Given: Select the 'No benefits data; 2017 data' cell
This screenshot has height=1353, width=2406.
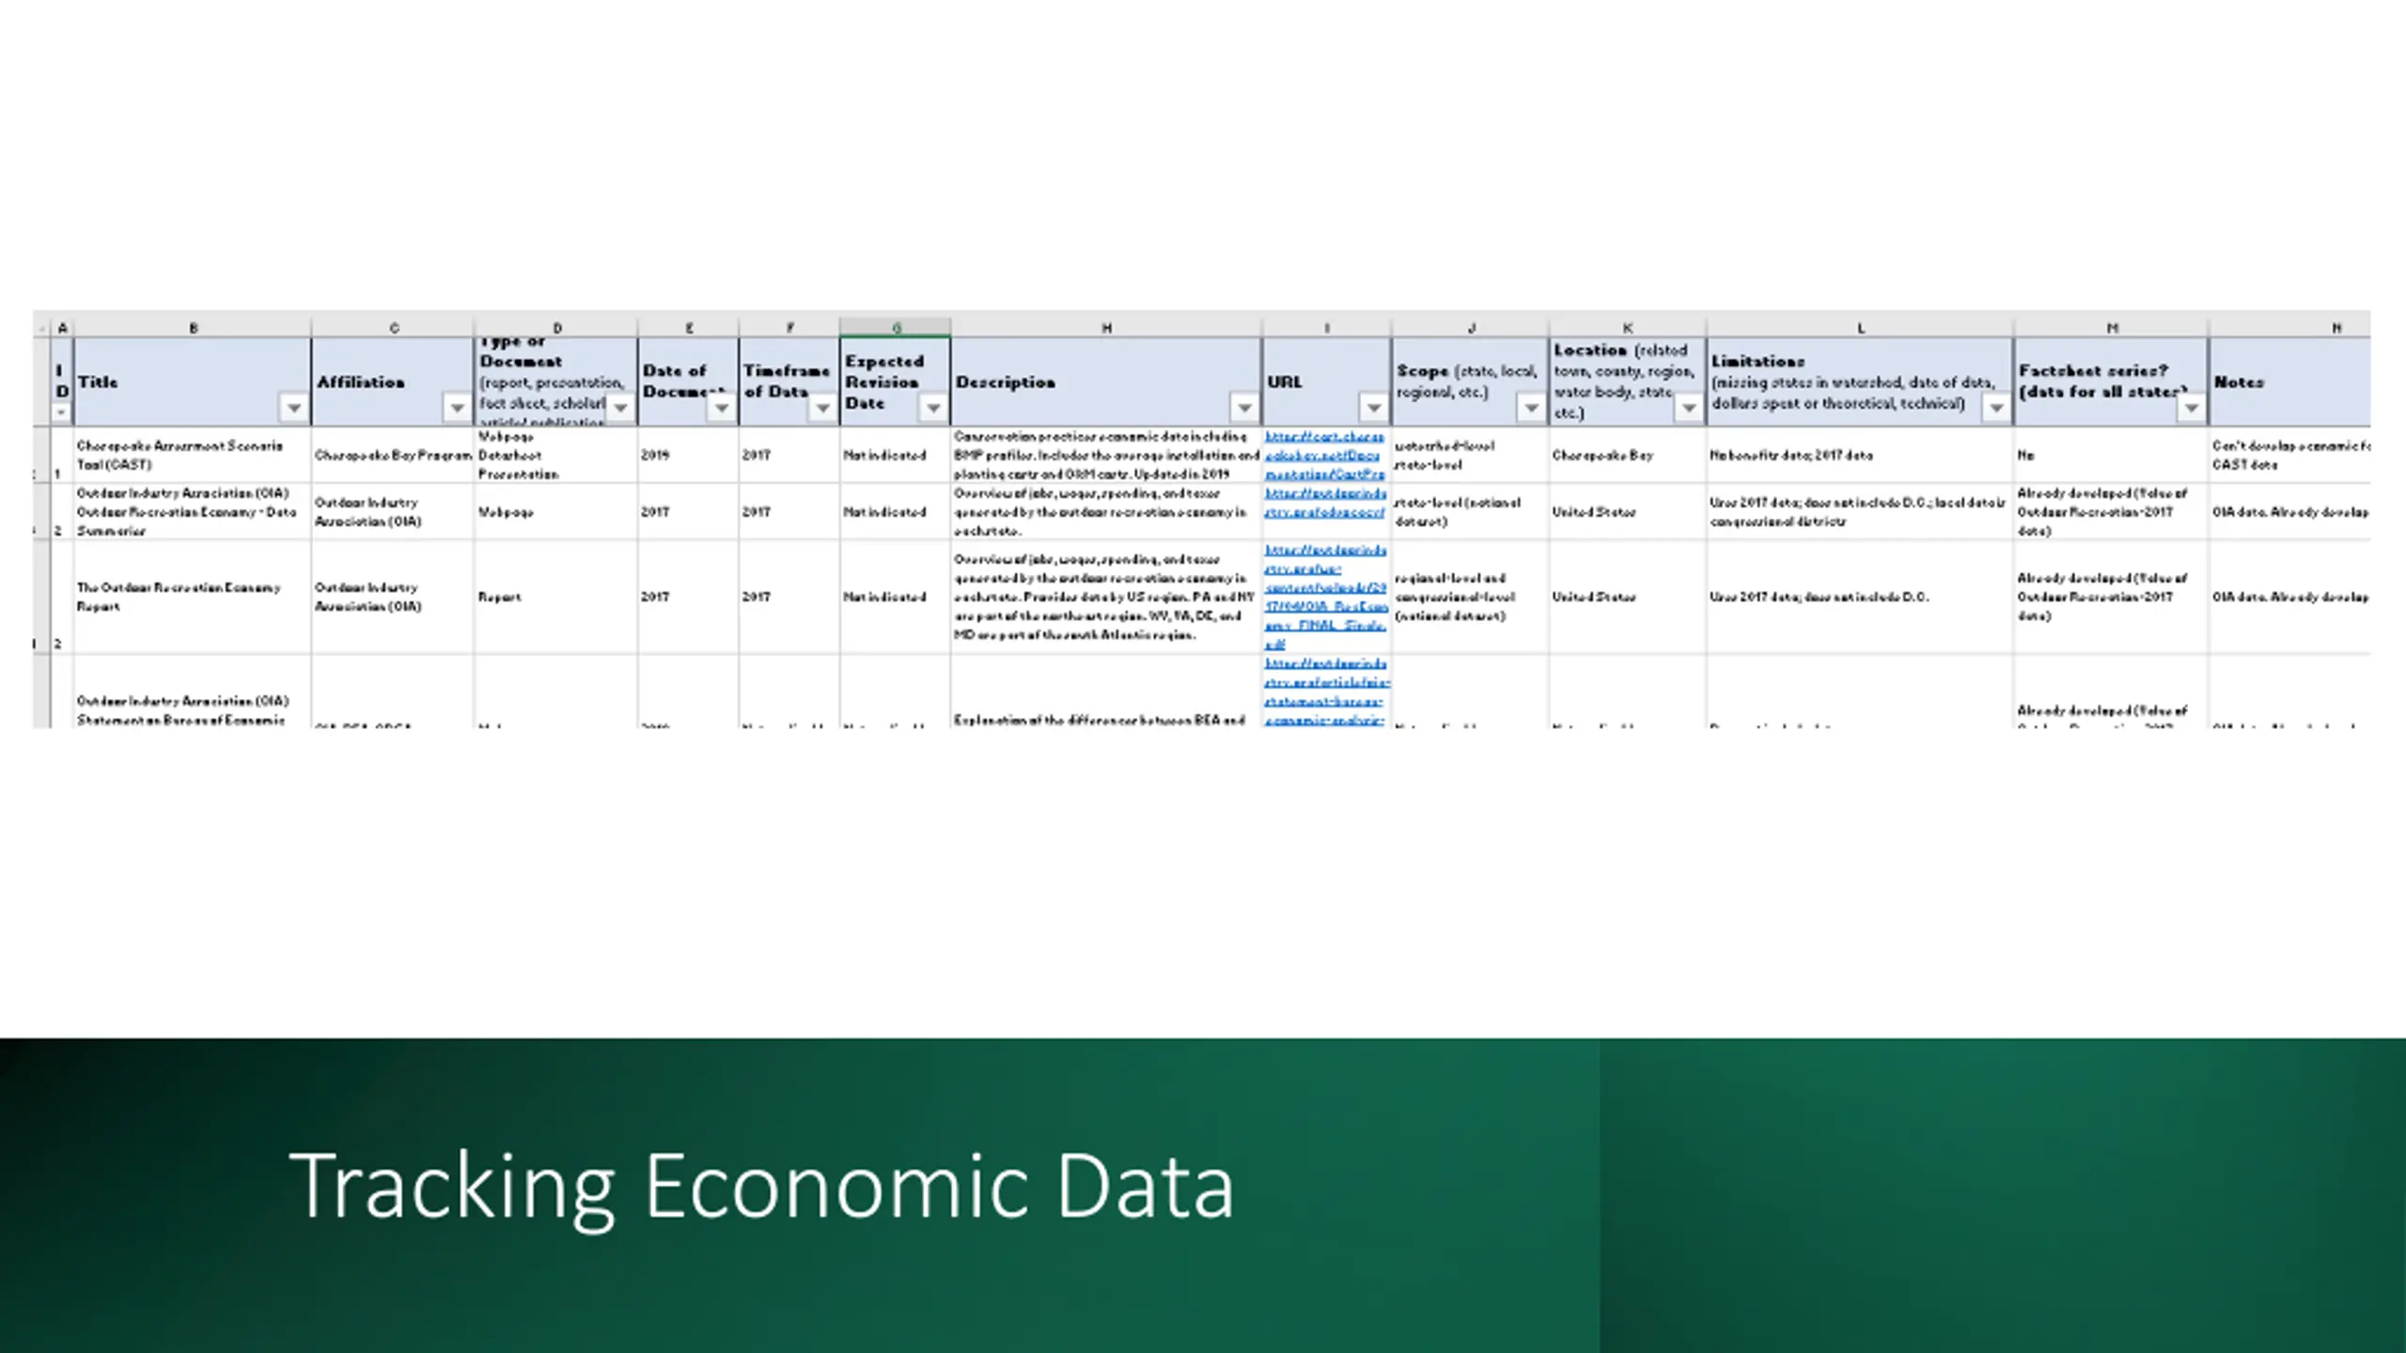Looking at the screenshot, I should click(x=1860, y=455).
